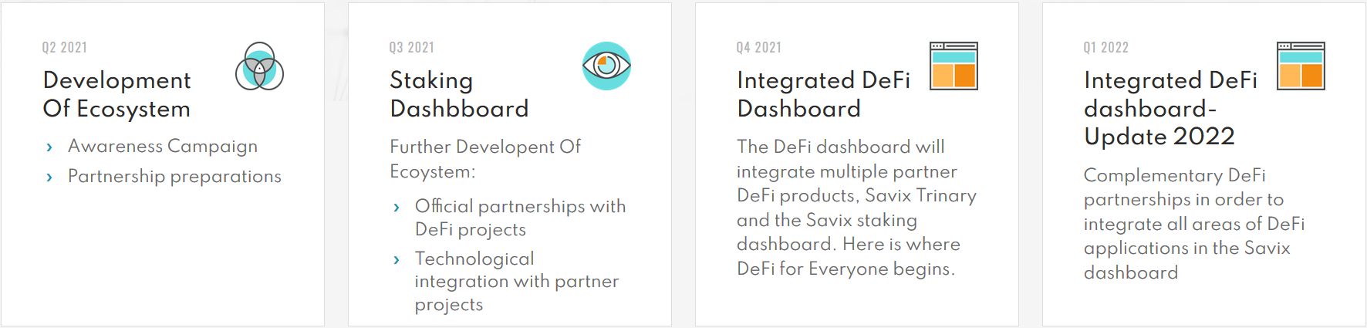Click the Partnership preparations list item
The image size is (1367, 328).
[174, 176]
